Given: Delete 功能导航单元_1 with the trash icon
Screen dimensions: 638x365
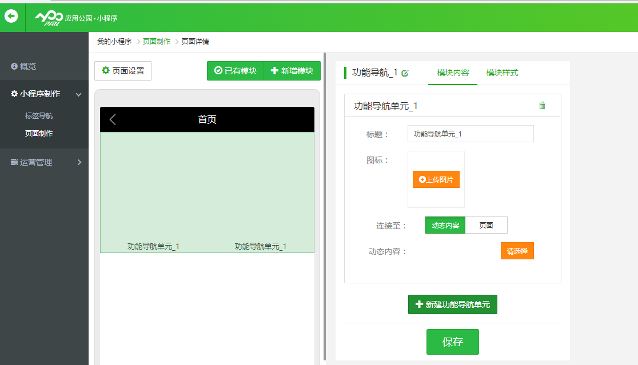Looking at the screenshot, I should point(542,106).
